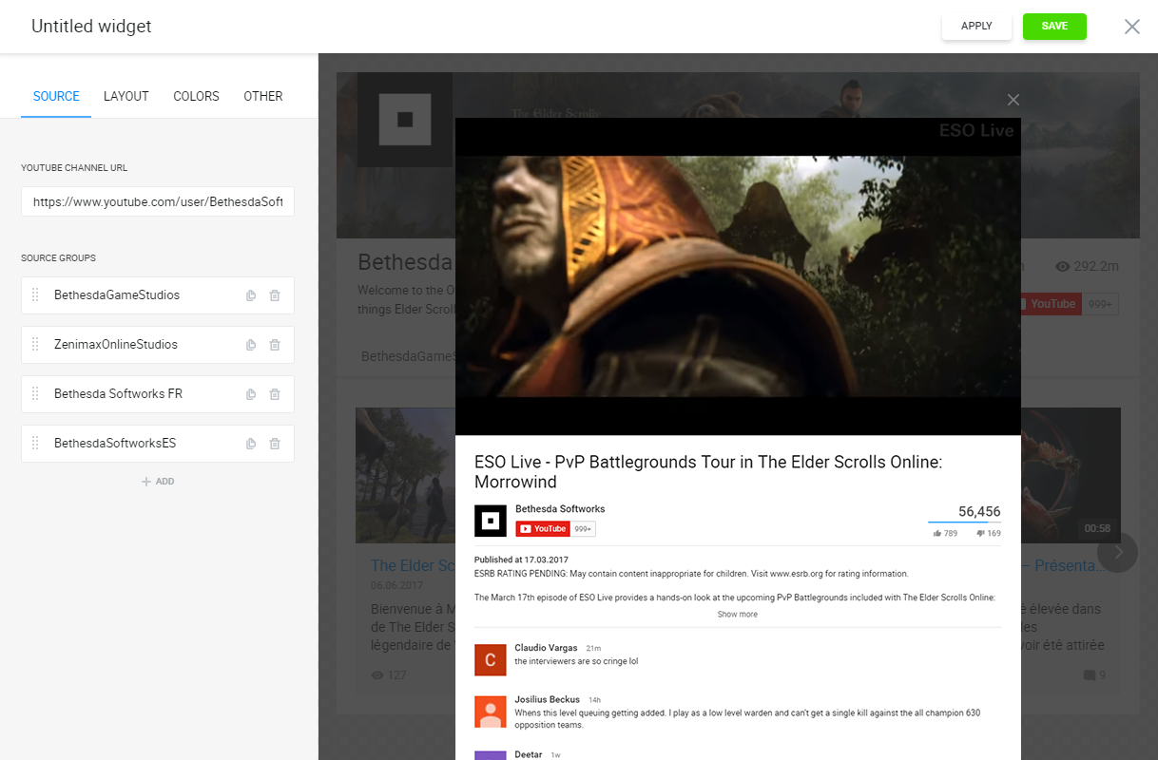Close the video popup with the X

pos(1013,100)
